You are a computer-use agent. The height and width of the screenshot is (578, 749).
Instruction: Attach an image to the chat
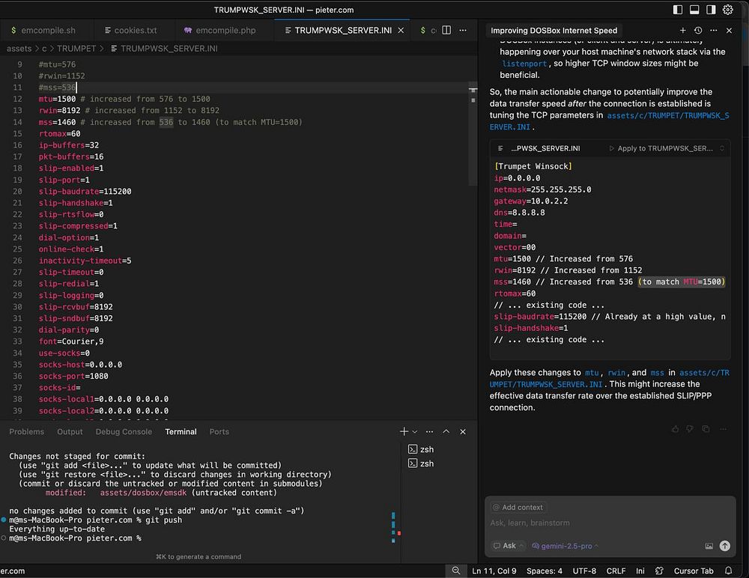[709, 546]
